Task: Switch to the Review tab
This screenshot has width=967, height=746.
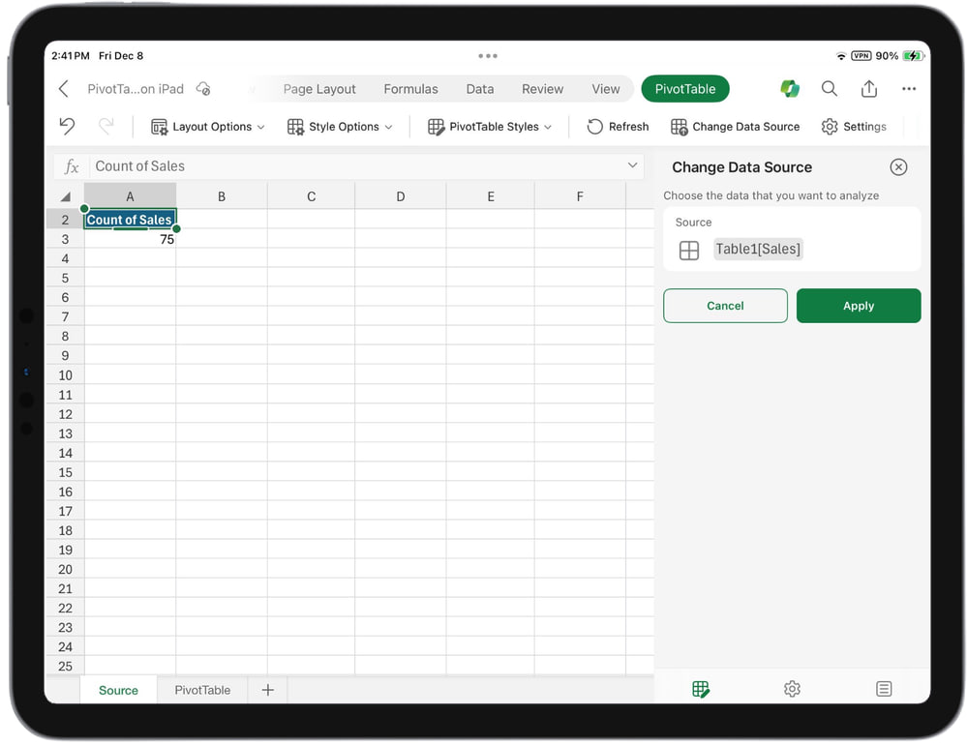Action: click(543, 89)
